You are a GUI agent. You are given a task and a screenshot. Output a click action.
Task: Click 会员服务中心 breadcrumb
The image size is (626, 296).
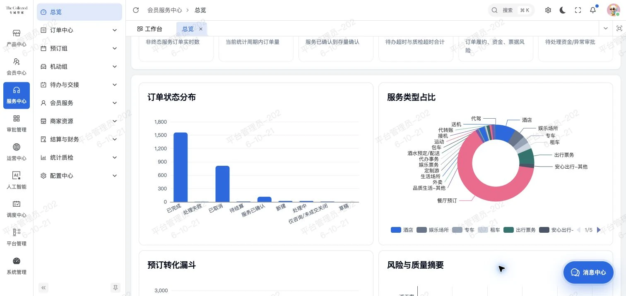[x=165, y=10]
